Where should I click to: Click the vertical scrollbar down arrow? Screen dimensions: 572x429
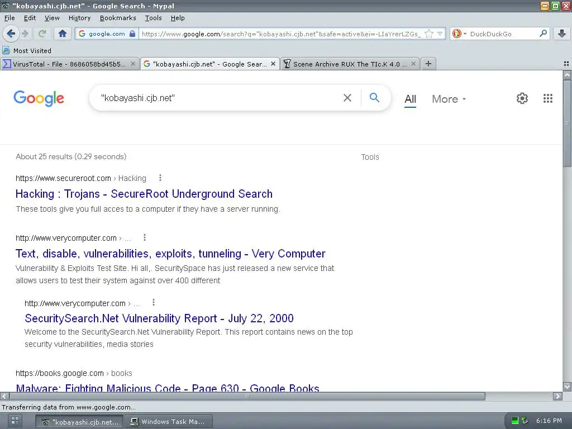point(567,387)
